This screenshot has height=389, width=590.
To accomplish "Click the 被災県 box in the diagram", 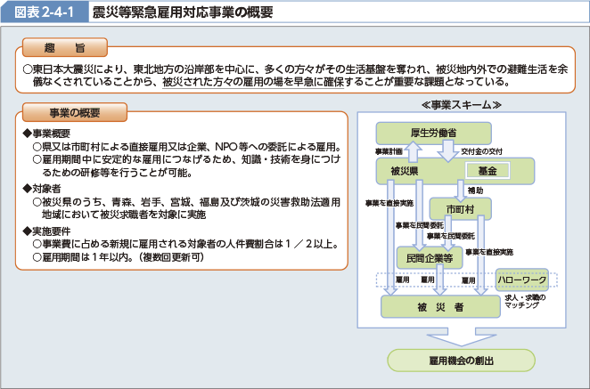I will 393,170.
